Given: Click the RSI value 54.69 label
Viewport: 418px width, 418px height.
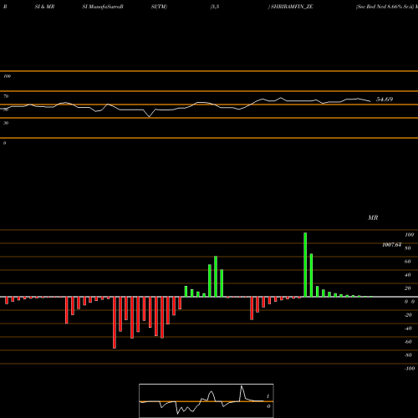Looking at the screenshot, I should pos(385,99).
